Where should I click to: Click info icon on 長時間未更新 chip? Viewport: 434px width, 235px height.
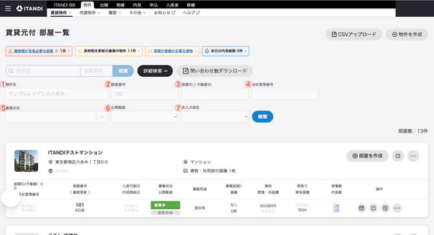click(x=80, y=51)
